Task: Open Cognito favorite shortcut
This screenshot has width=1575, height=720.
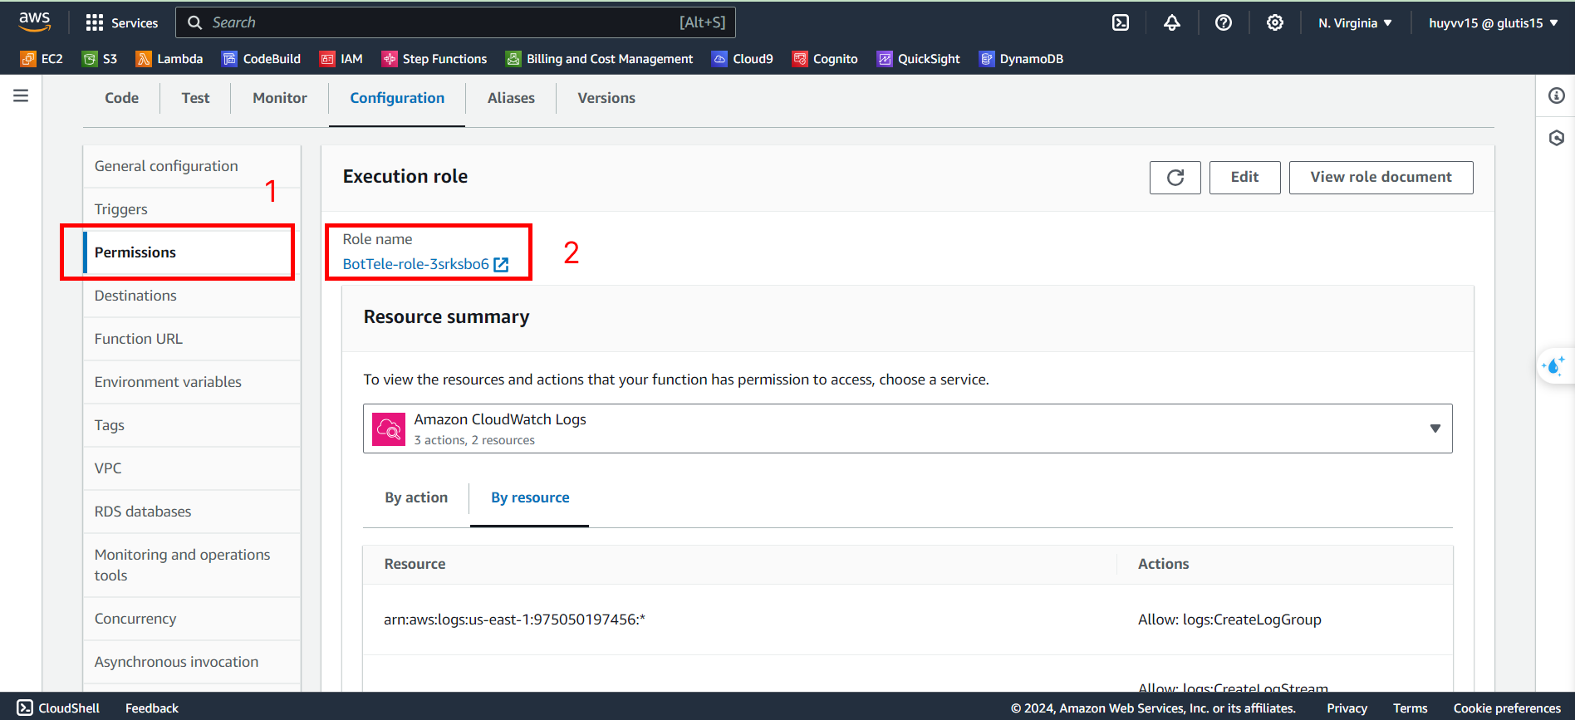Action: [x=825, y=59]
